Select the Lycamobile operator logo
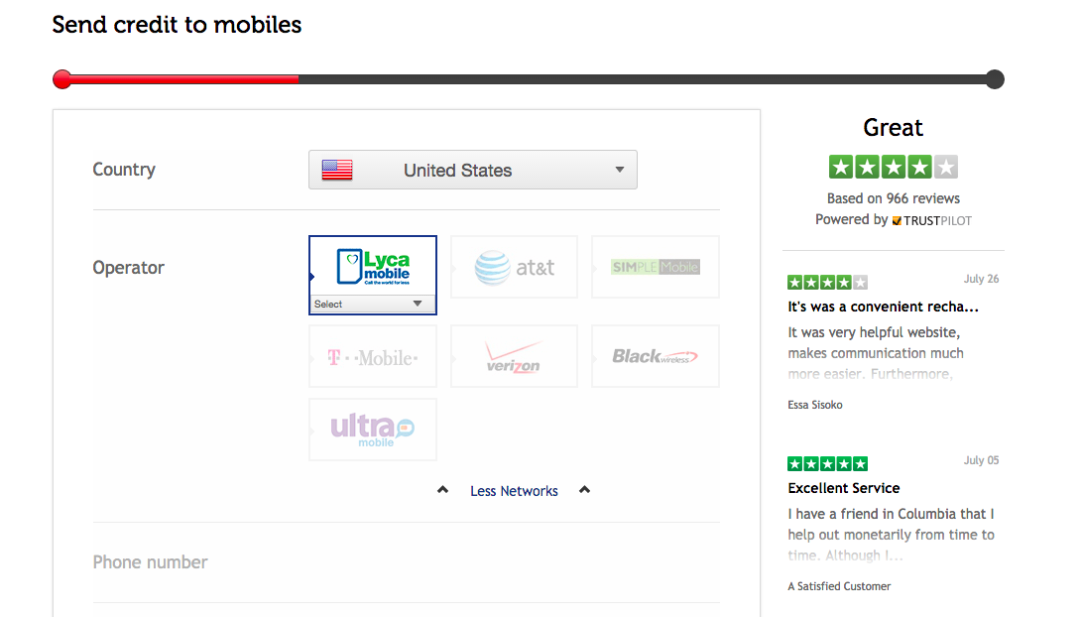The width and height of the screenshot is (1081, 617). coord(373,267)
